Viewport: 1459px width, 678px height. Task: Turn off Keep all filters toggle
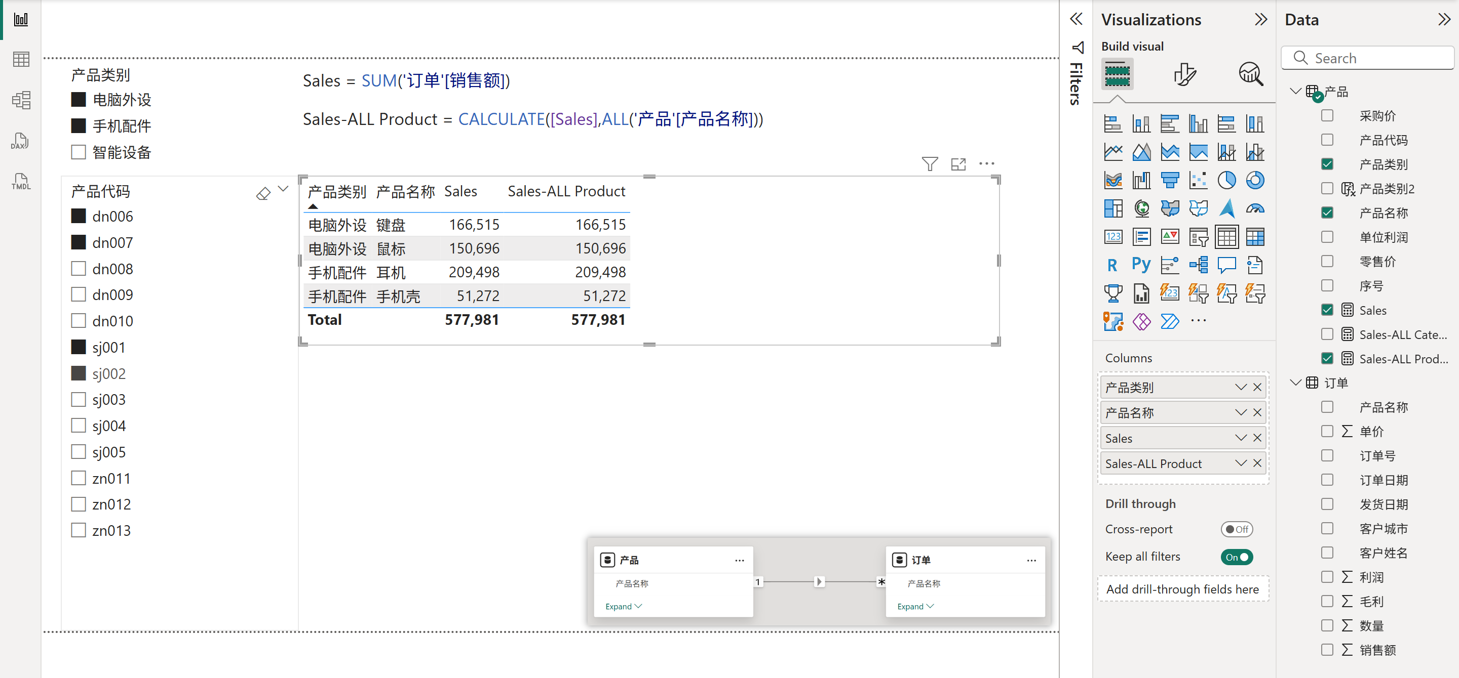click(1237, 557)
